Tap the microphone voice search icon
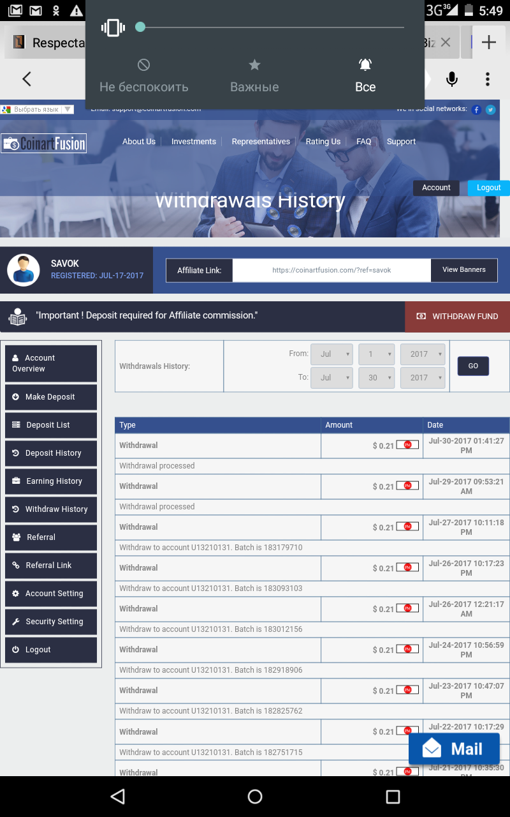This screenshot has width=510, height=817. 452,79
